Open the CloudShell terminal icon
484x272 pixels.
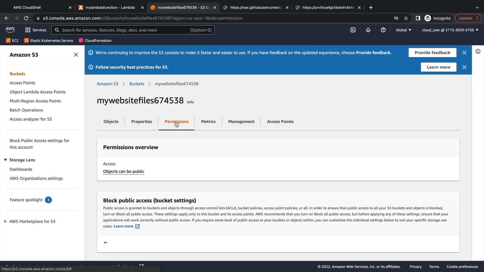click(x=353, y=30)
